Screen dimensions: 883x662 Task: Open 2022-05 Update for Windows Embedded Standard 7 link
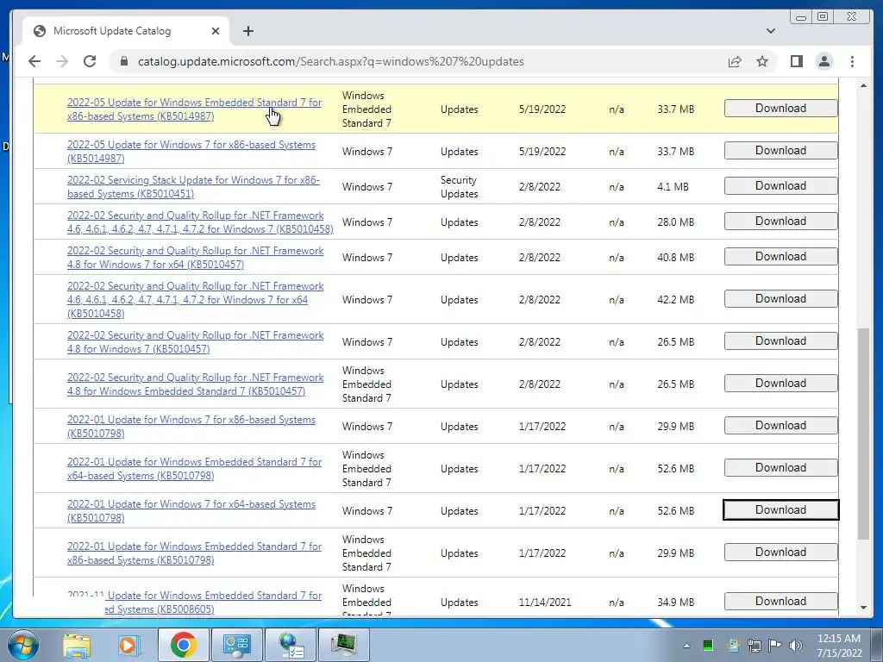[194, 109]
